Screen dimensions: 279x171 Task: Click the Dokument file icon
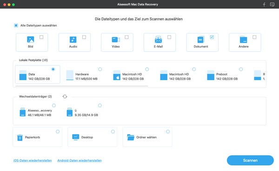click(201, 40)
